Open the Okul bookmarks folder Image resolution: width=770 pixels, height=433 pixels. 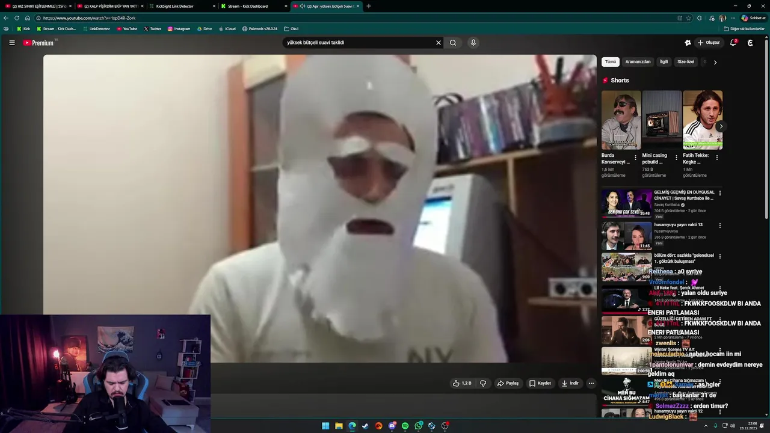point(291,29)
